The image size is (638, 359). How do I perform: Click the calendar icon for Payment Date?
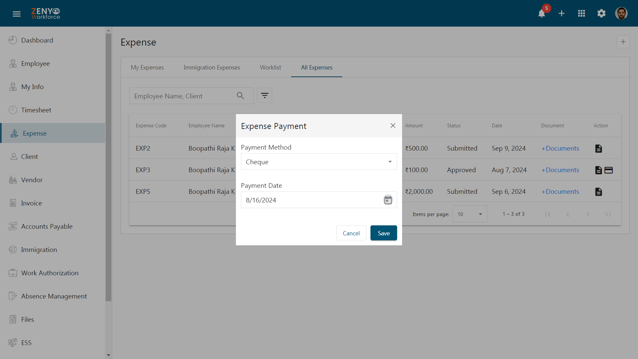(x=388, y=200)
